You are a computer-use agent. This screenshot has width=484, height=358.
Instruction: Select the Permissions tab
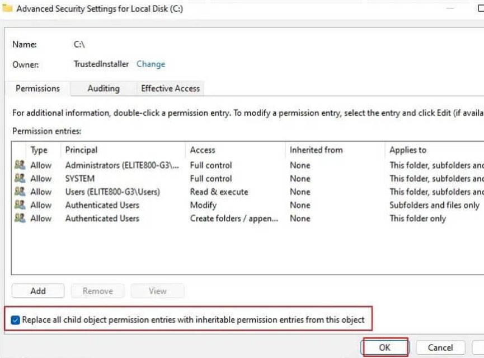pos(37,89)
